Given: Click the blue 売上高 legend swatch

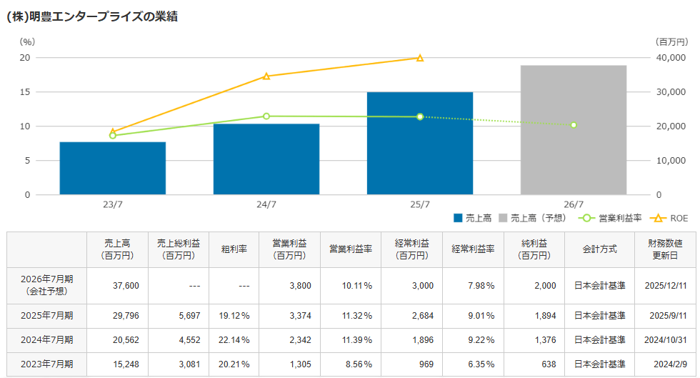Looking at the screenshot, I should click(x=458, y=217).
